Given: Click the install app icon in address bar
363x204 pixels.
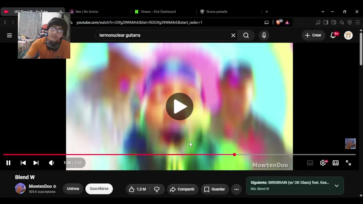Looking at the screenshot, I should [267, 22].
